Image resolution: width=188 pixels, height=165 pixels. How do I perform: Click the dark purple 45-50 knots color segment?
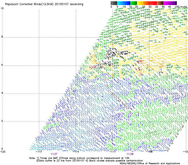tap(173, 3)
